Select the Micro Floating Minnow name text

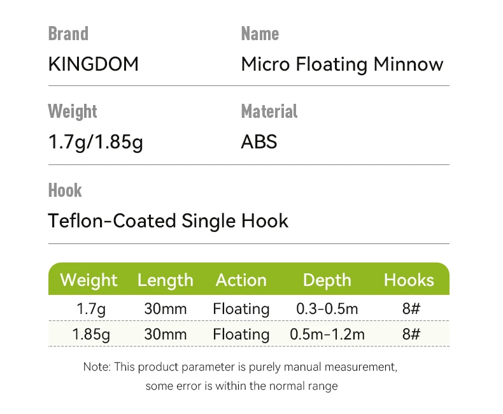pos(342,64)
